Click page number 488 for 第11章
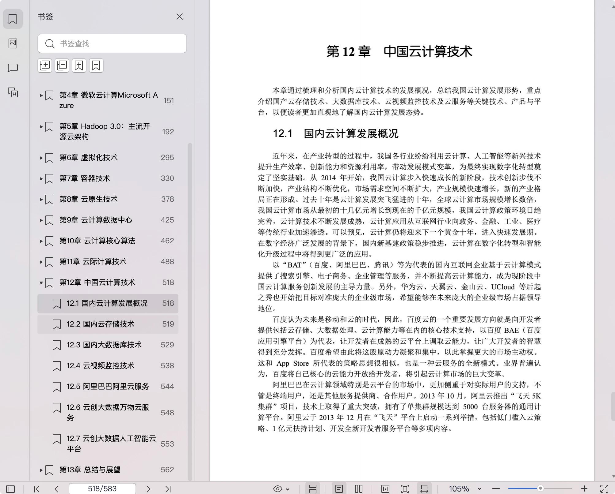This screenshot has height=494, width=615. (x=167, y=262)
